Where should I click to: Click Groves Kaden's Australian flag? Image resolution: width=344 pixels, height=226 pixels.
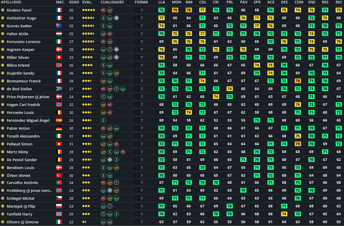(x=59, y=26)
